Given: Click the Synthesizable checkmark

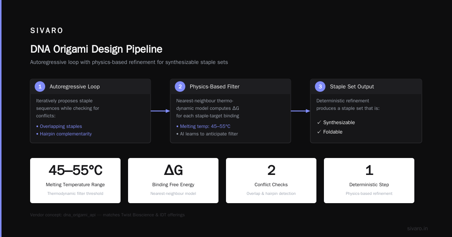Looking at the screenshot, I should [x=319, y=122].
